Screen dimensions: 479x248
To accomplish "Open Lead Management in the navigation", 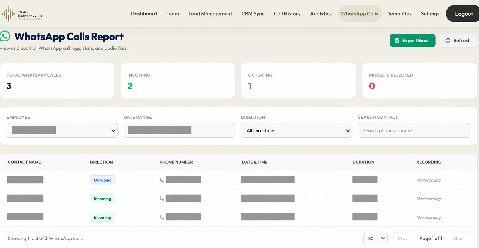I will (210, 14).
